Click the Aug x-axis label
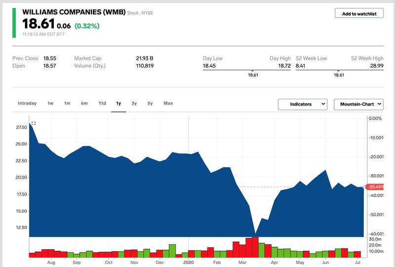The height and width of the screenshot is (267, 395). pyautogui.click(x=51, y=262)
